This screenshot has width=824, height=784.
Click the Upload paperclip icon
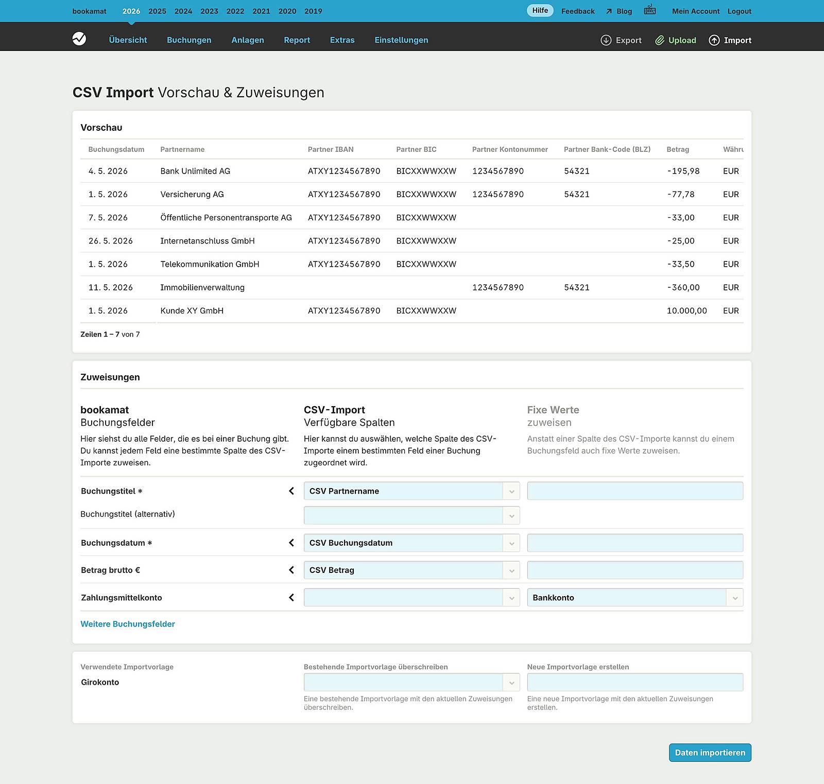pos(660,40)
